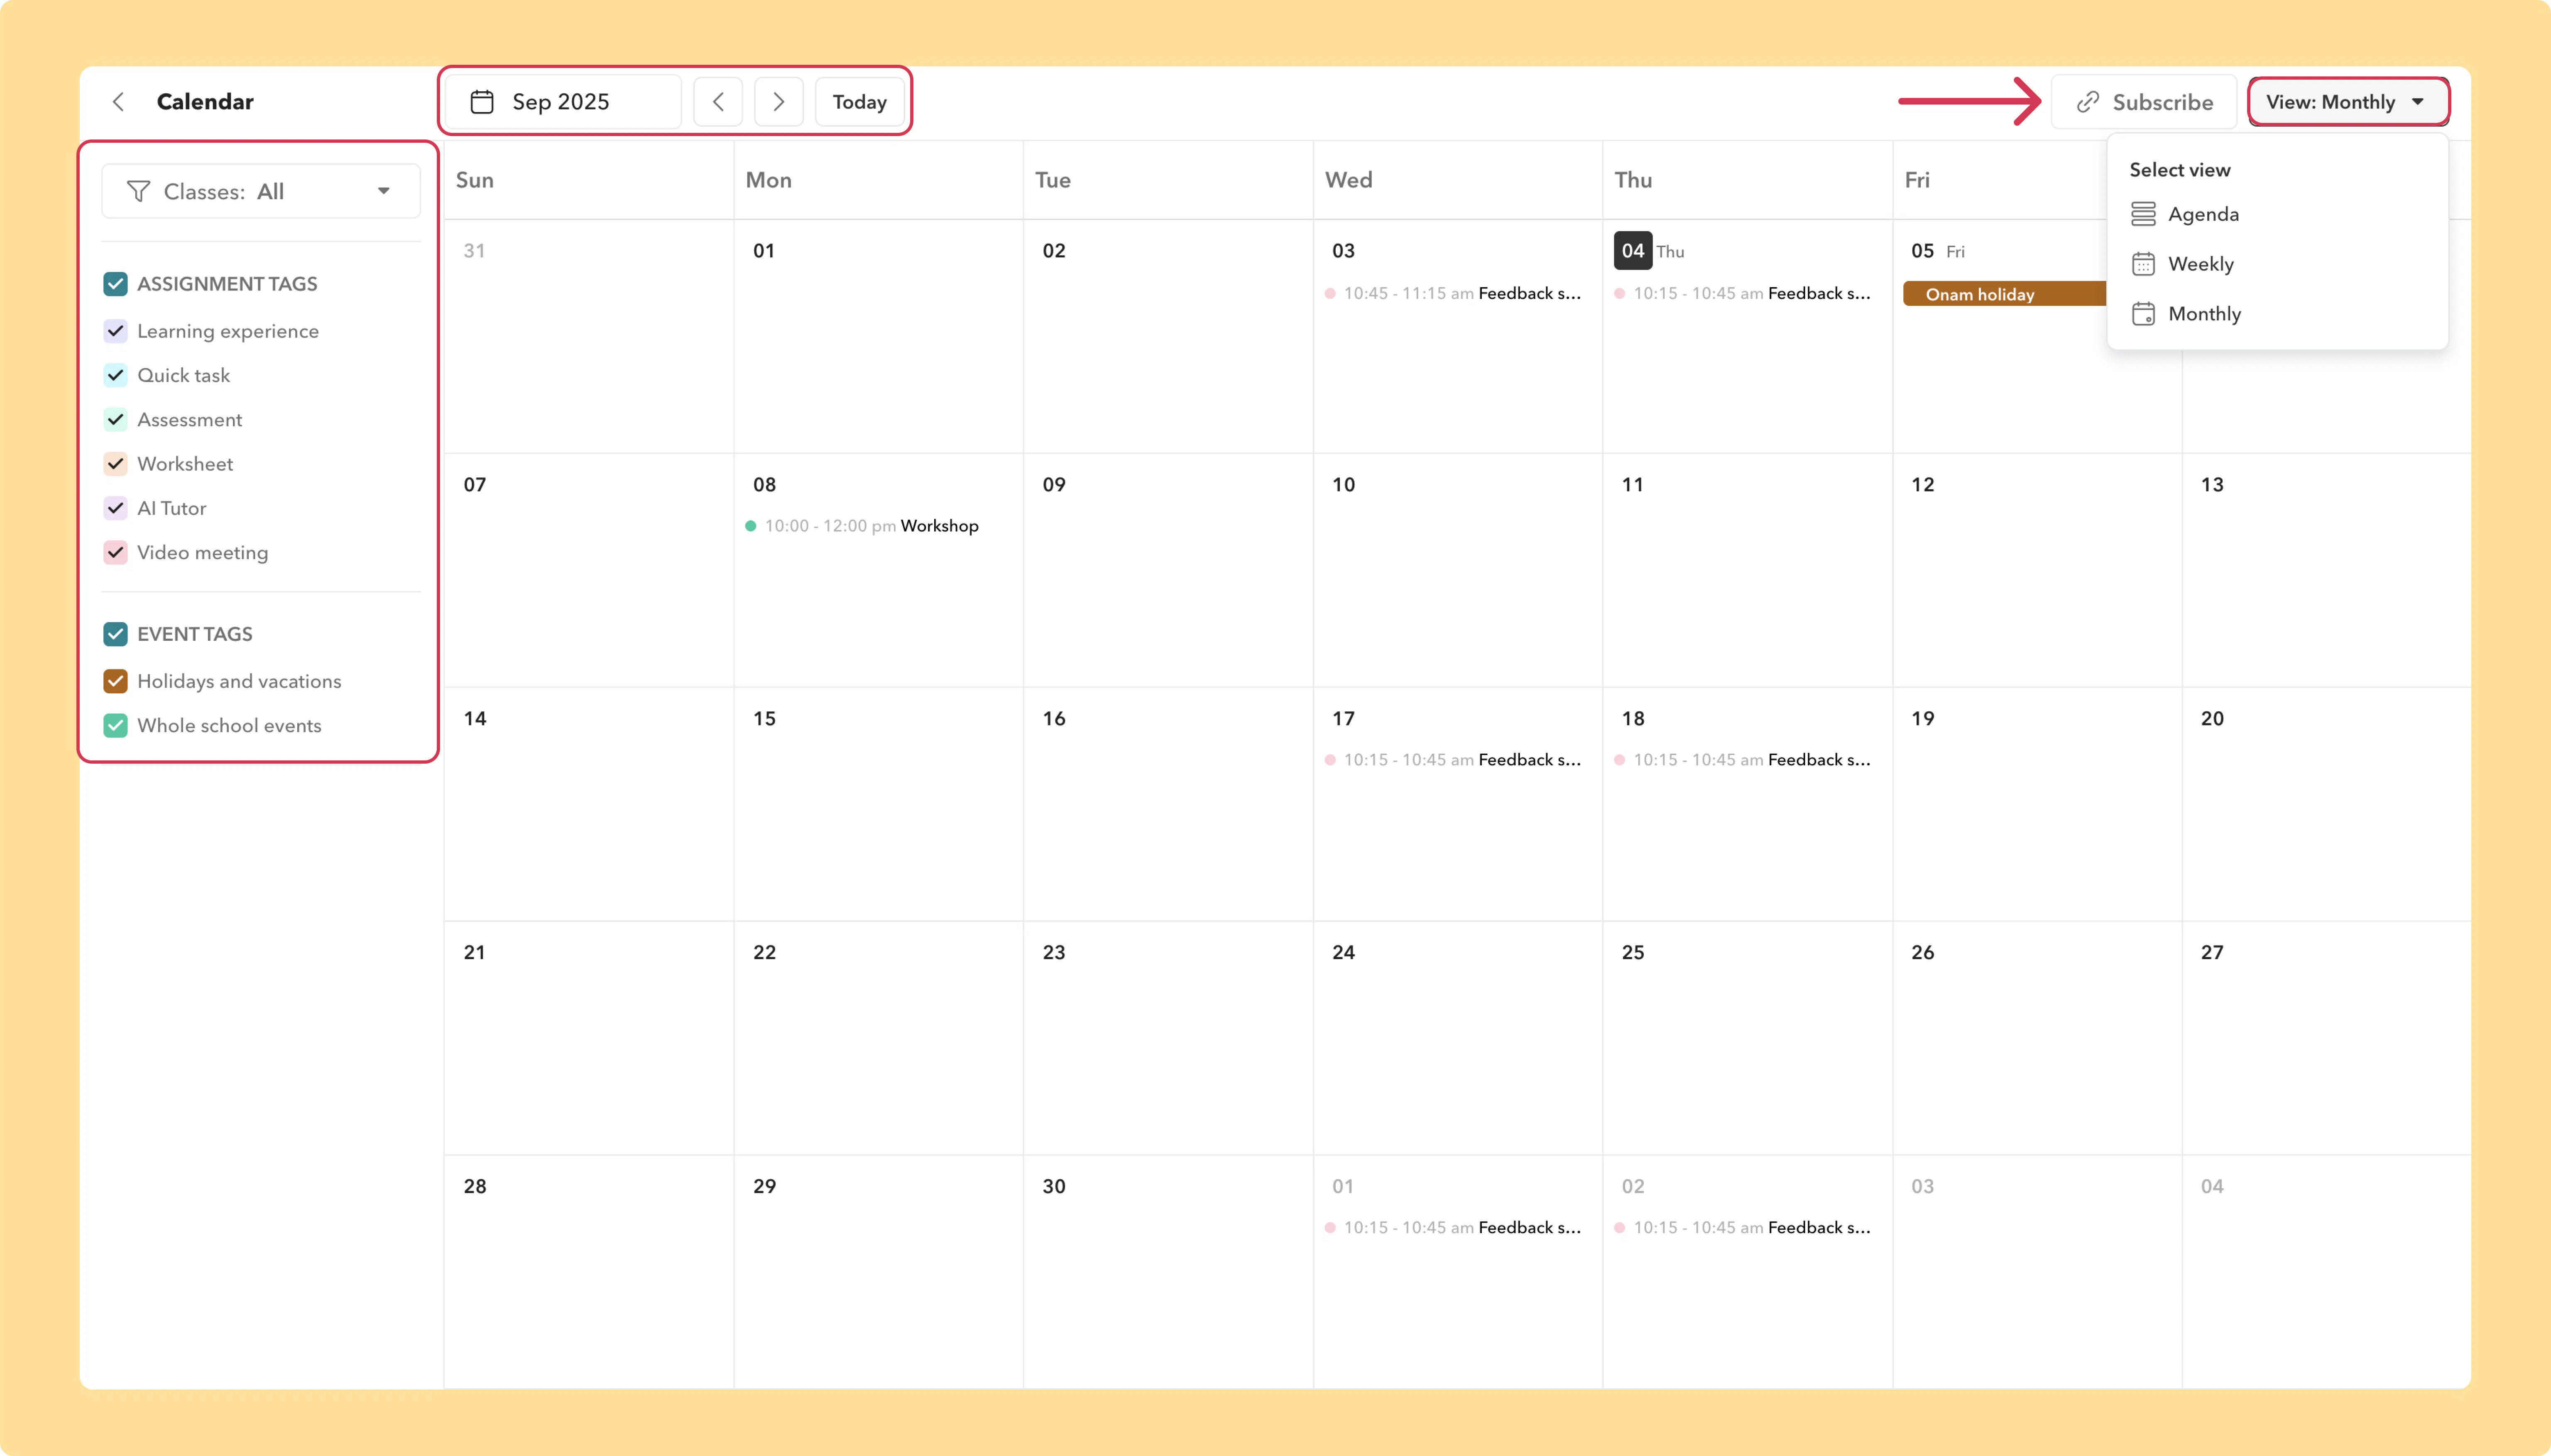2551x1456 pixels.
Task: Click the calendar icon next to Sep 2025
Action: click(x=482, y=102)
